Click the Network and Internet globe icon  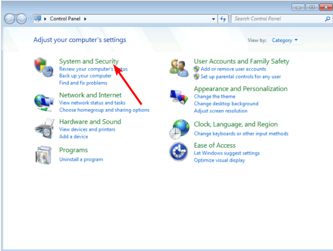pyautogui.click(x=43, y=103)
